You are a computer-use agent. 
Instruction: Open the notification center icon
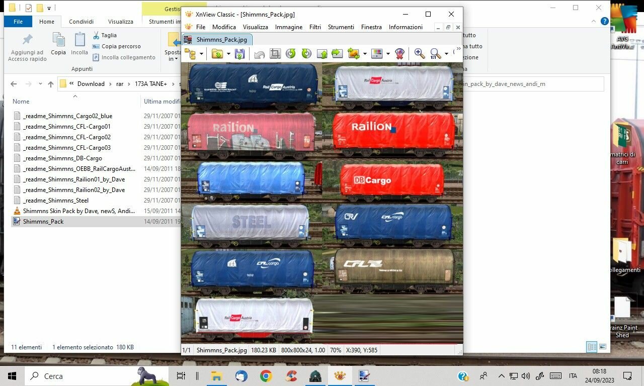tap(627, 376)
